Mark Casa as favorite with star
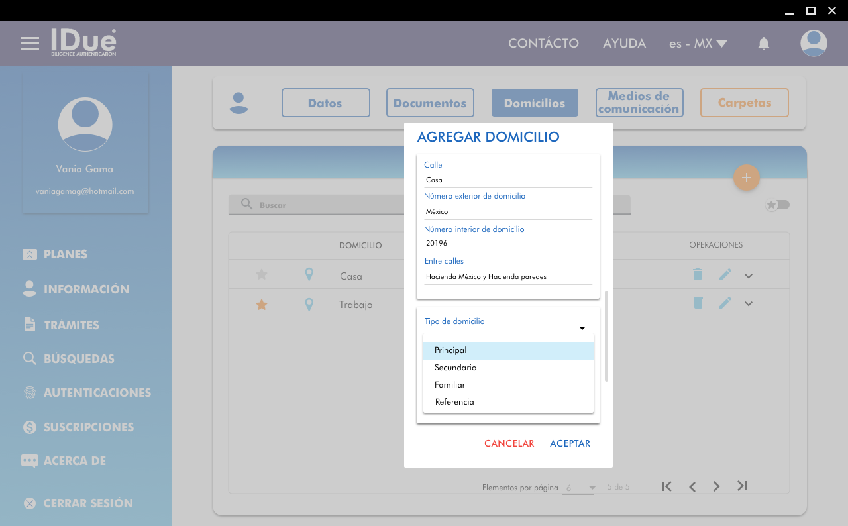The width and height of the screenshot is (848, 526). [x=262, y=275]
